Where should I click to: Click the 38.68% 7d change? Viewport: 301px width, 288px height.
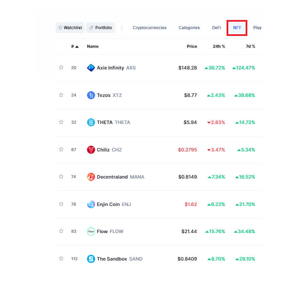click(245, 95)
